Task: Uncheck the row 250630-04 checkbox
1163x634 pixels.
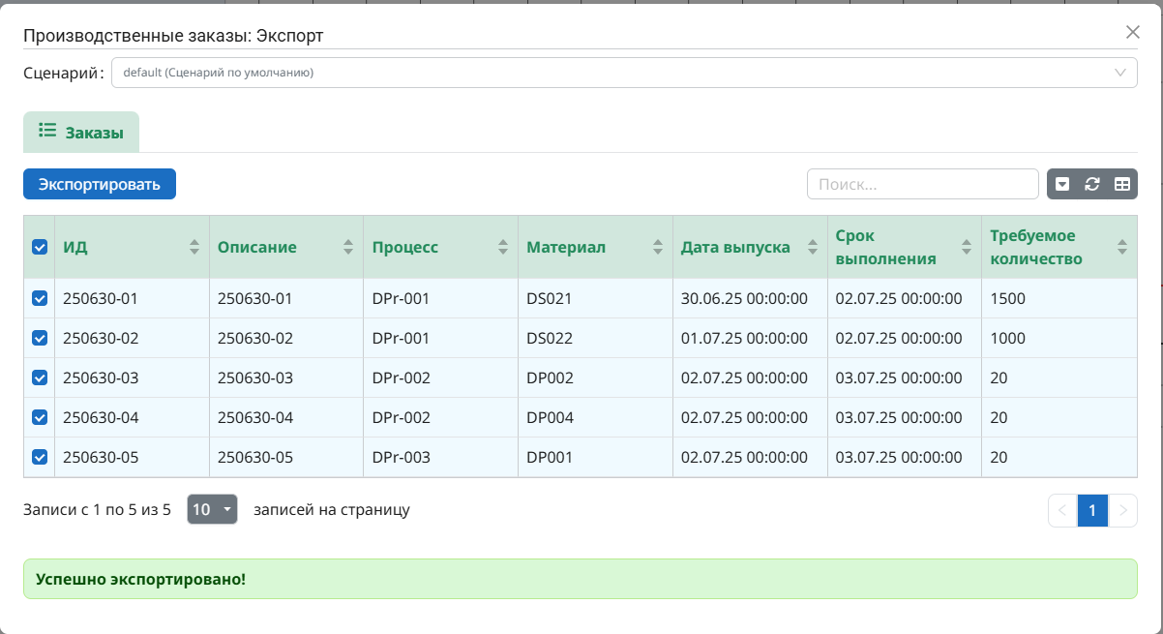Action: point(40,417)
